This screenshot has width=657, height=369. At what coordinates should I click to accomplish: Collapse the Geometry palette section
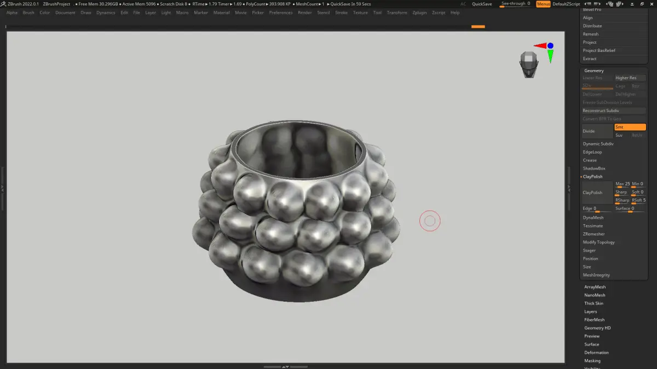click(x=594, y=71)
